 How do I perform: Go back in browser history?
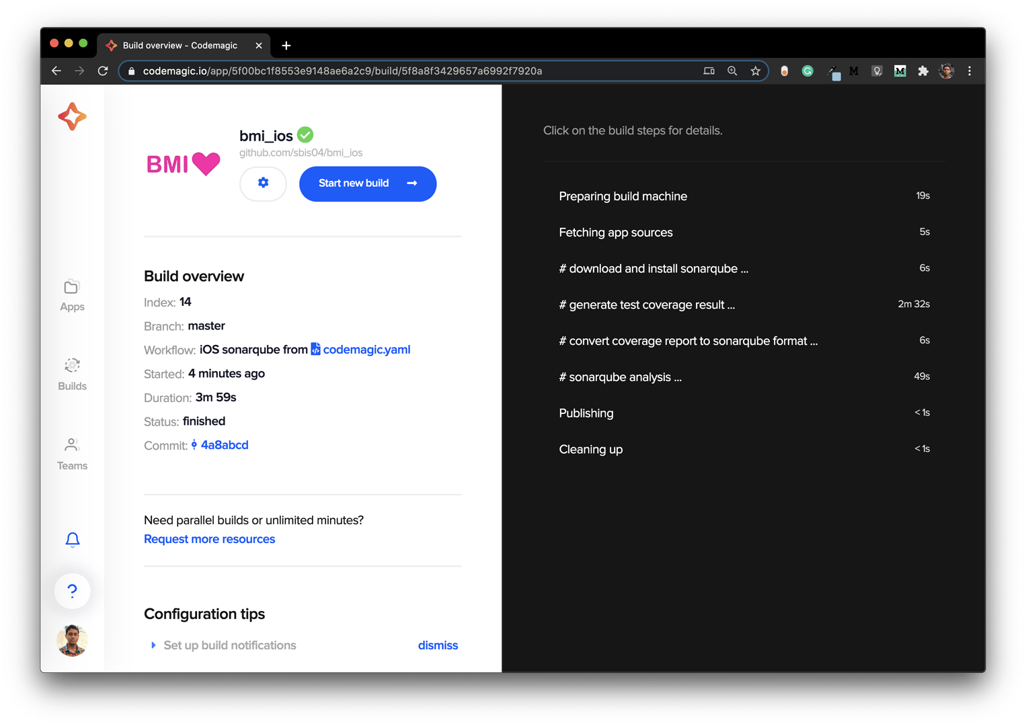click(x=56, y=71)
